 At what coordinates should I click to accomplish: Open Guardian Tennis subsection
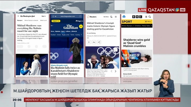(72, 35)
